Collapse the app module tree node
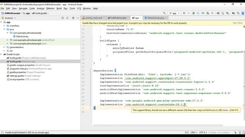This screenshot has width=245, height=137. (x=1, y=22)
